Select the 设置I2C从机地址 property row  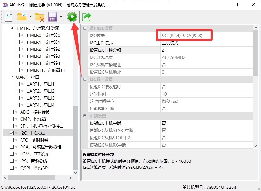pos(171,72)
